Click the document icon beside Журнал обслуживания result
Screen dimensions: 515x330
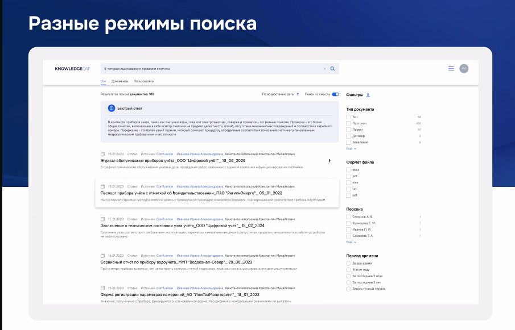(103, 154)
